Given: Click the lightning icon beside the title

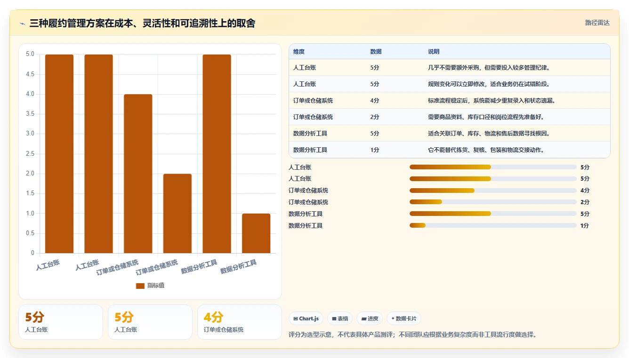Looking at the screenshot, I should [22, 24].
